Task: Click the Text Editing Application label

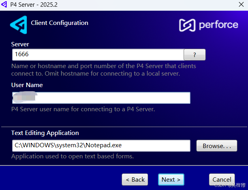Action: coord(45,133)
